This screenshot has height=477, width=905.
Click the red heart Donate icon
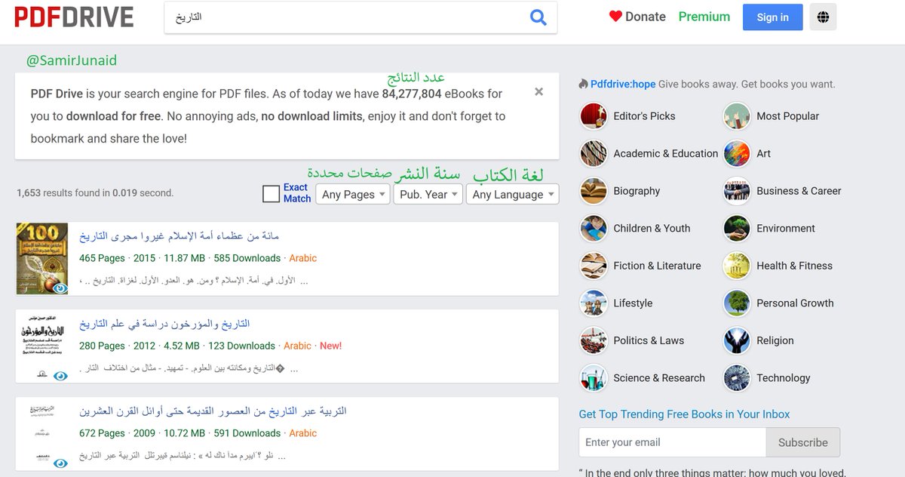point(615,17)
